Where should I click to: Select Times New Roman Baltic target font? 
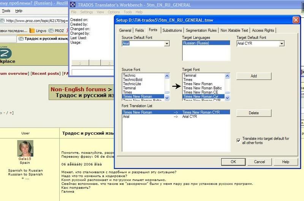click(204, 88)
